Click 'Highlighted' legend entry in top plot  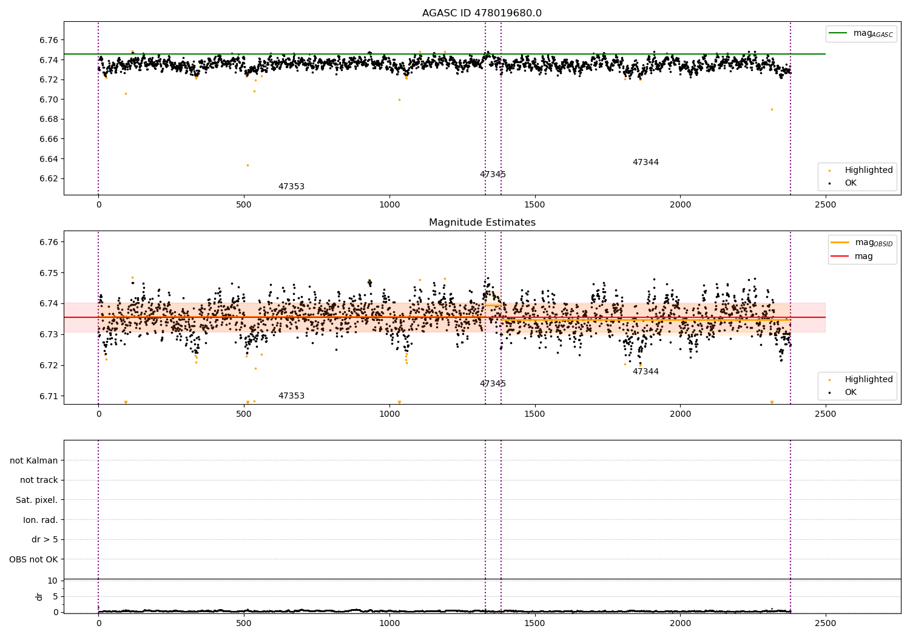[869, 170]
